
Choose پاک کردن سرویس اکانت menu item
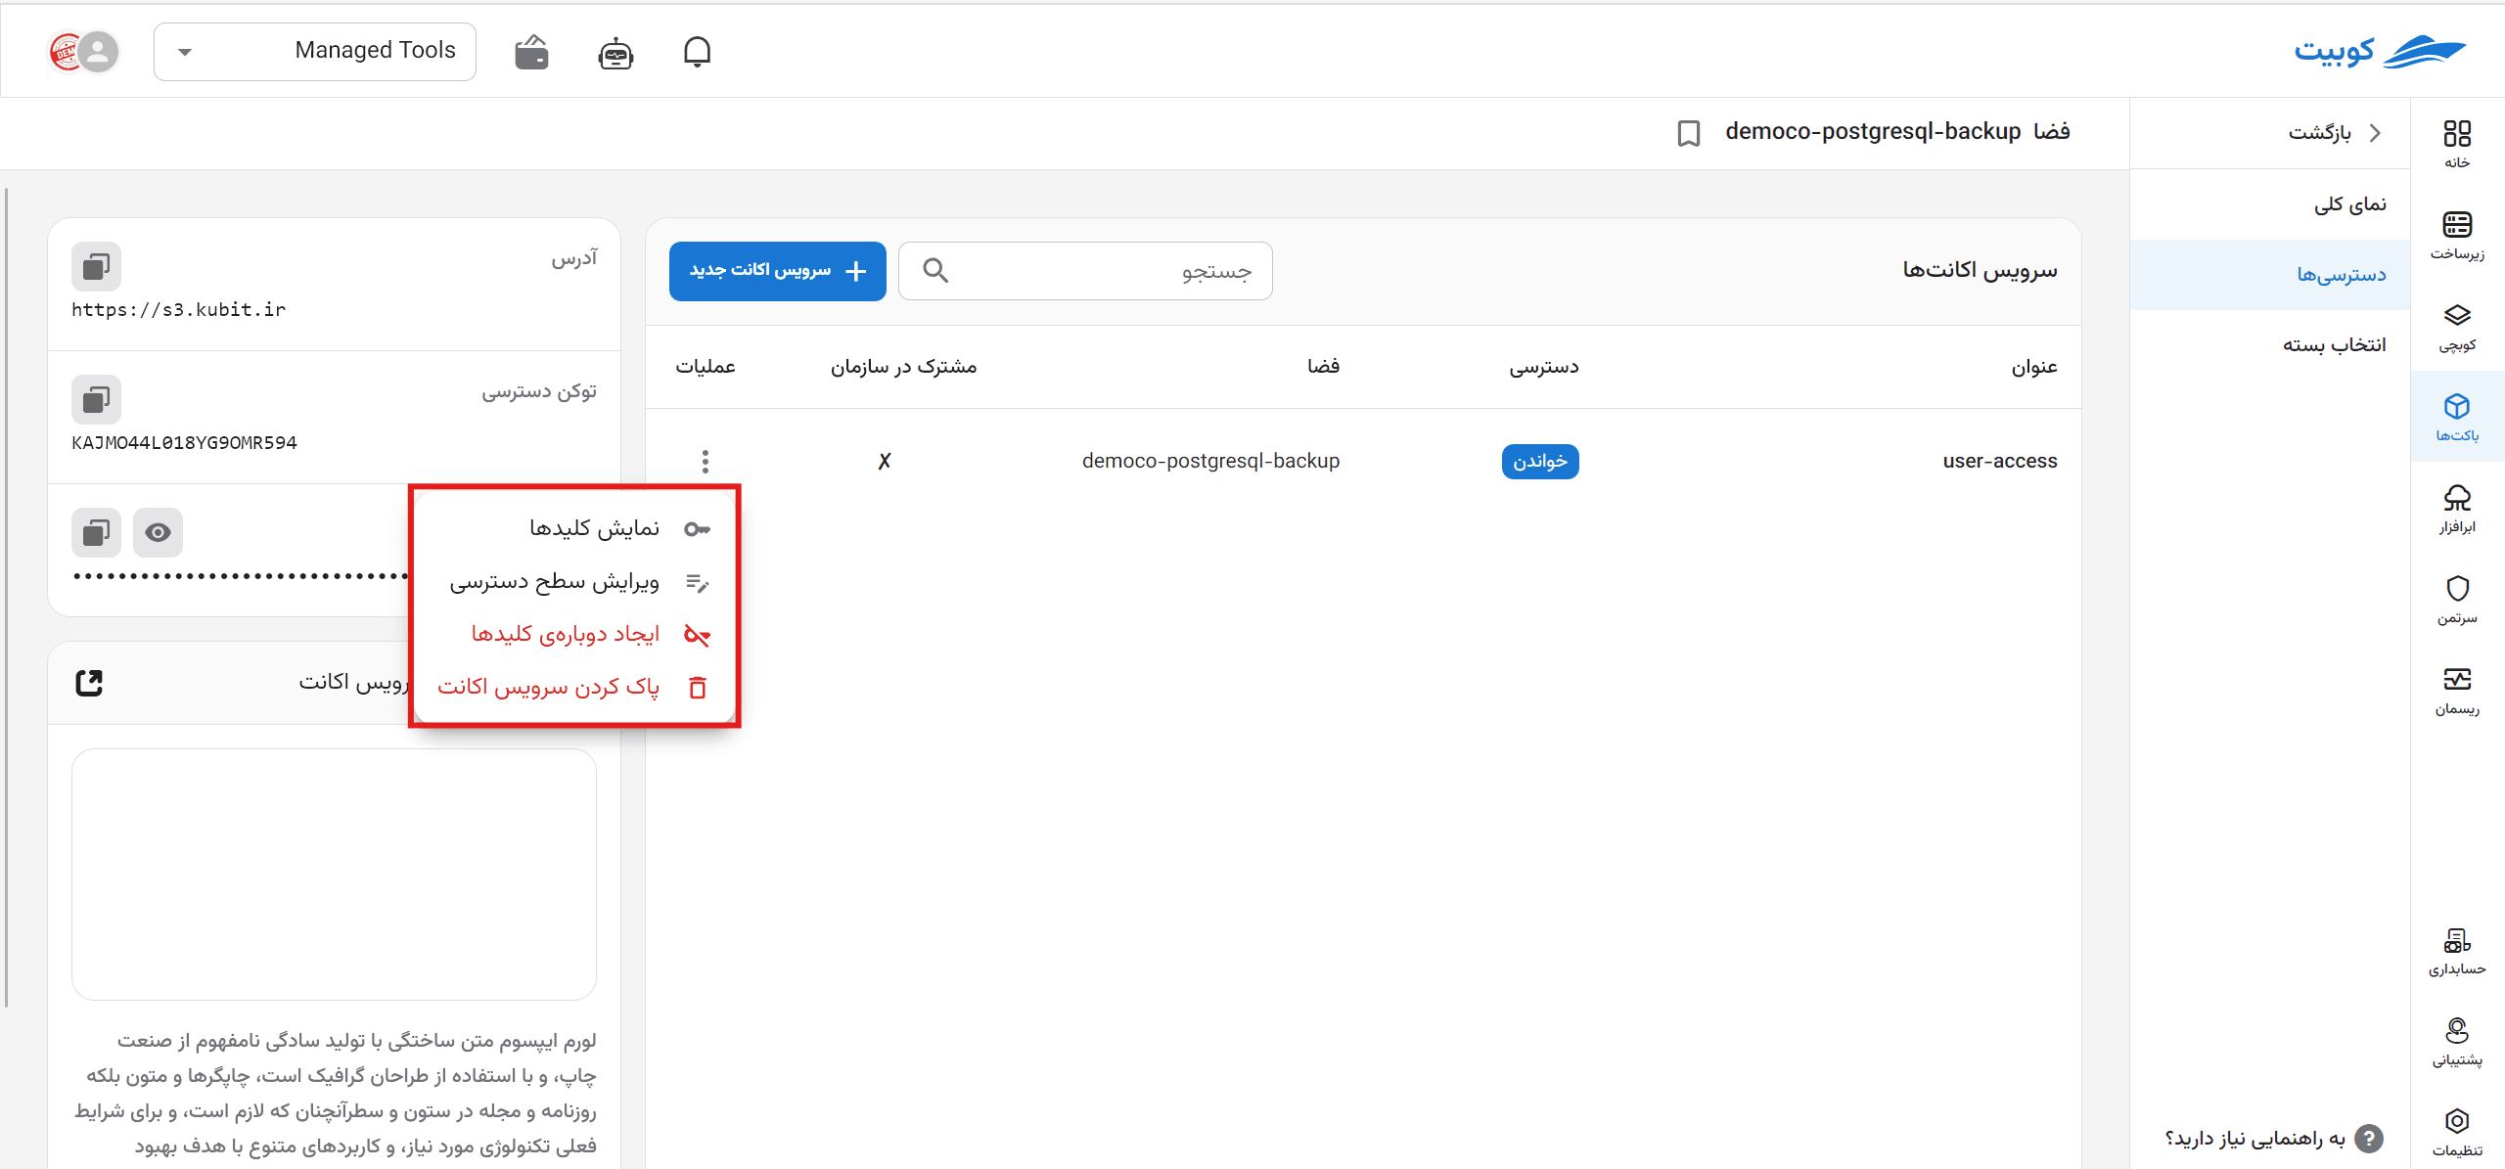[575, 688]
